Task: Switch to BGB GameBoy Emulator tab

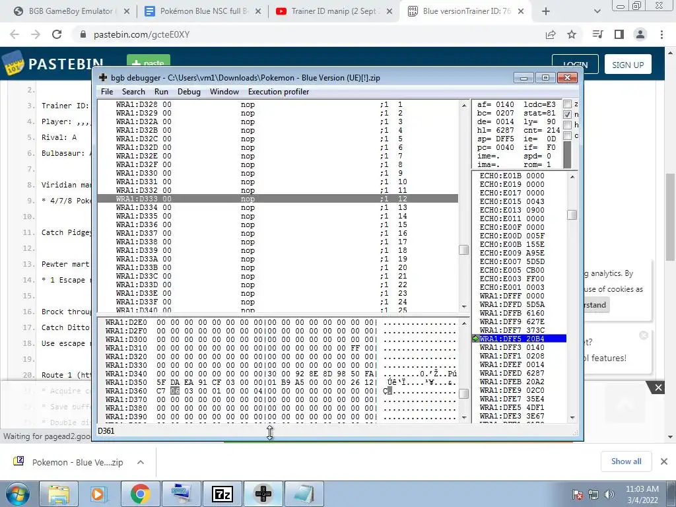Action: (71, 11)
